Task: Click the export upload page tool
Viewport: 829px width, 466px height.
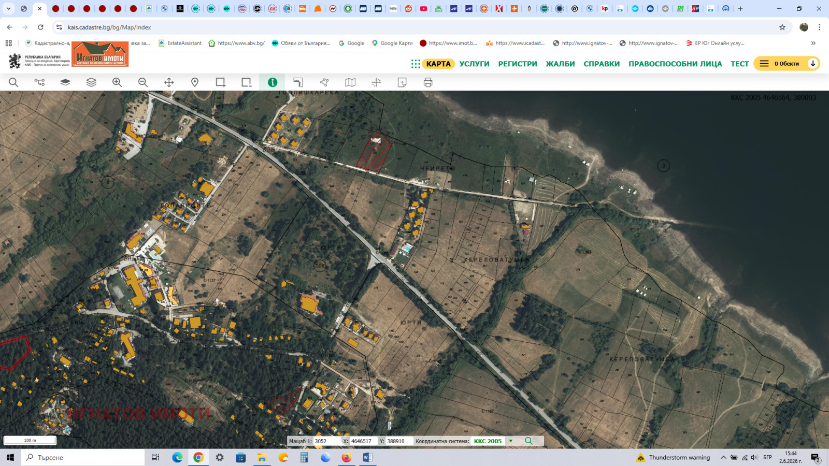Action: click(402, 82)
